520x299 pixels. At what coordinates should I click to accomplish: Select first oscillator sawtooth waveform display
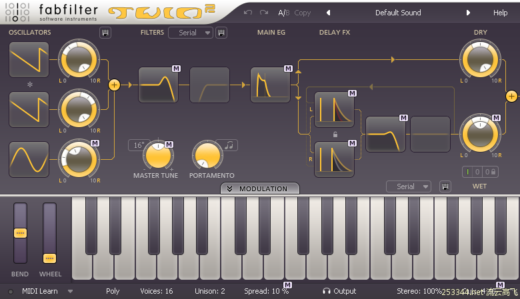pyautogui.click(x=29, y=60)
